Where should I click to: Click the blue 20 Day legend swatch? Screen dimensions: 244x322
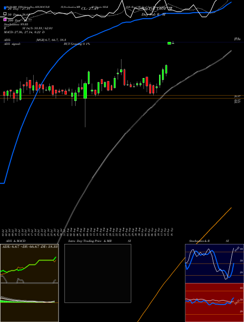point(5,8)
